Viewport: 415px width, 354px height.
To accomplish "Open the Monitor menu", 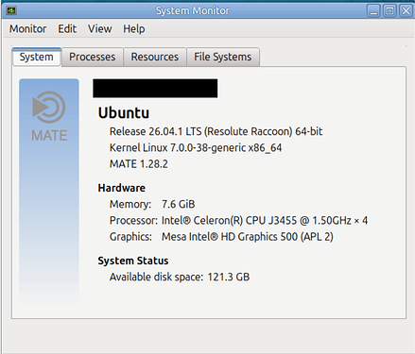I will point(27,29).
